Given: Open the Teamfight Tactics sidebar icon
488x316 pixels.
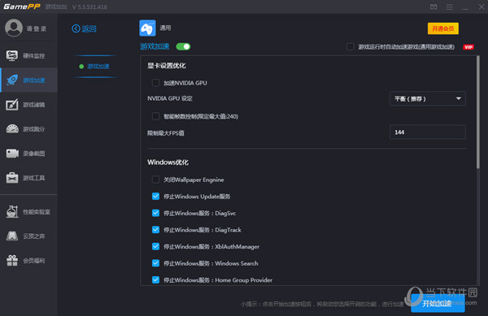Looking at the screenshot, I should point(12,236).
